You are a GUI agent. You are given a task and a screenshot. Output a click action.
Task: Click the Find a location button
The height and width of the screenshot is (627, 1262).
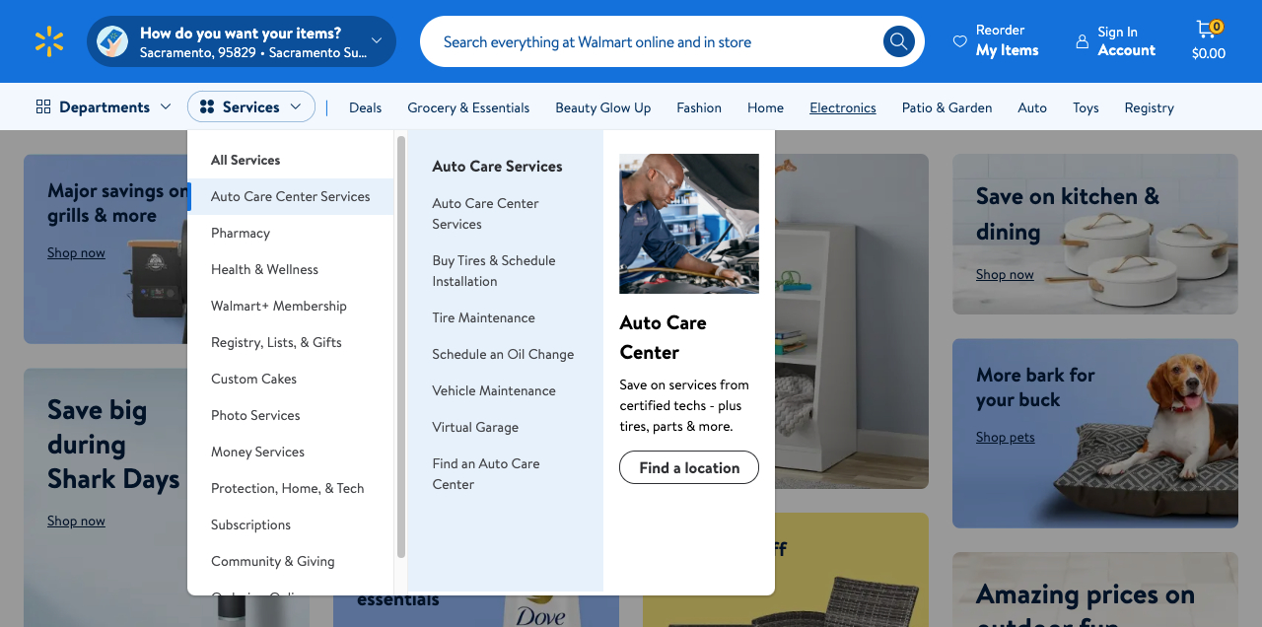tap(689, 467)
